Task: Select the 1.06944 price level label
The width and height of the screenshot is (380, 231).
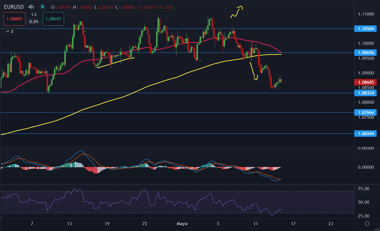Action: 366,133
